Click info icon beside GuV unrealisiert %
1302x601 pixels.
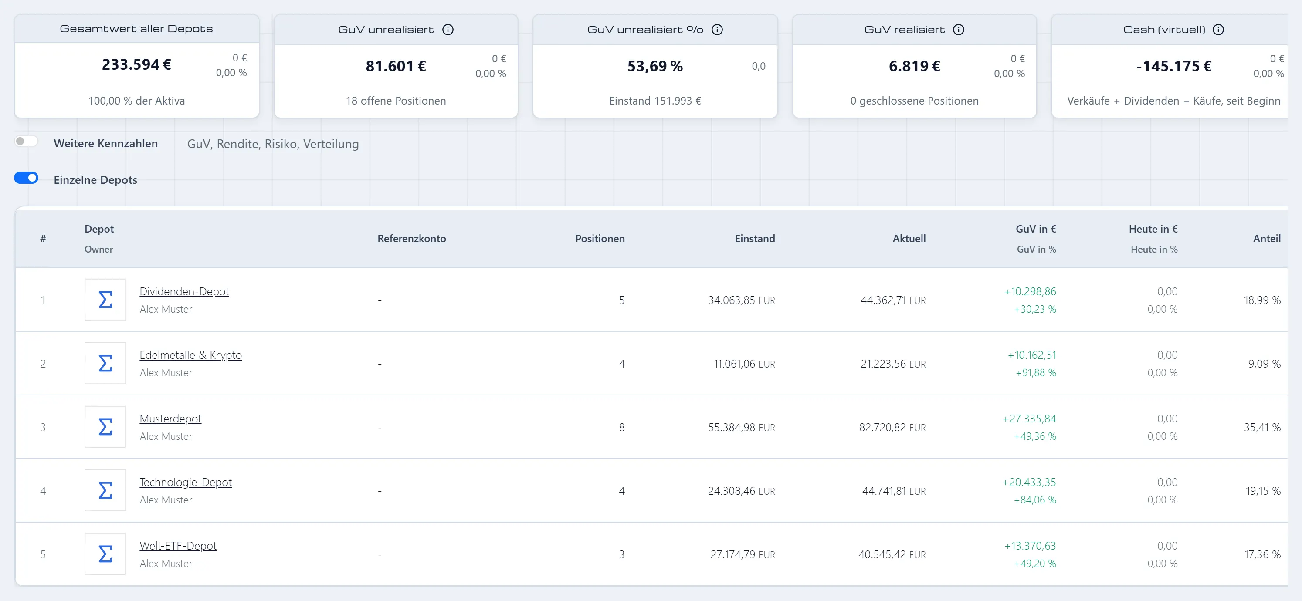(x=717, y=30)
